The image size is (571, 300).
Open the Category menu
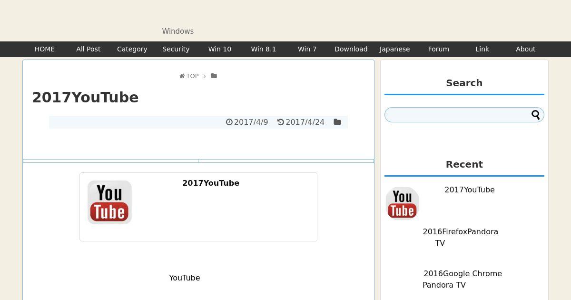click(x=132, y=49)
